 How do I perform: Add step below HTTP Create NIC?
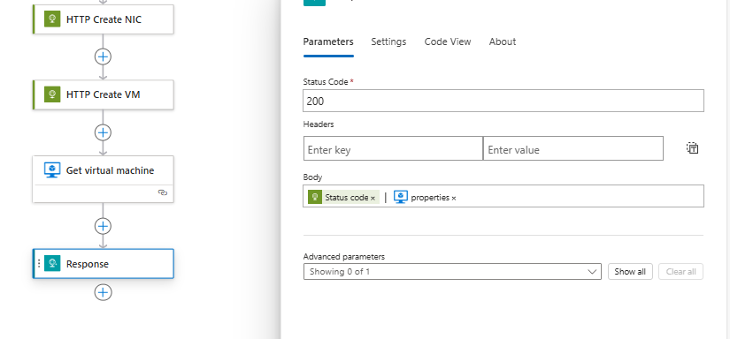103,57
